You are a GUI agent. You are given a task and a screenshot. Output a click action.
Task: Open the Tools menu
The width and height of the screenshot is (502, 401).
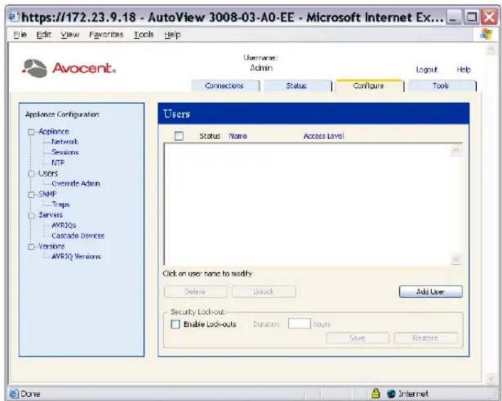[x=143, y=34]
